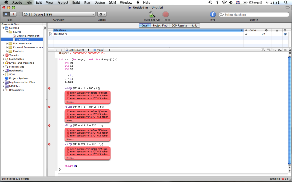Open Spotlight search icon

coord(285,3)
